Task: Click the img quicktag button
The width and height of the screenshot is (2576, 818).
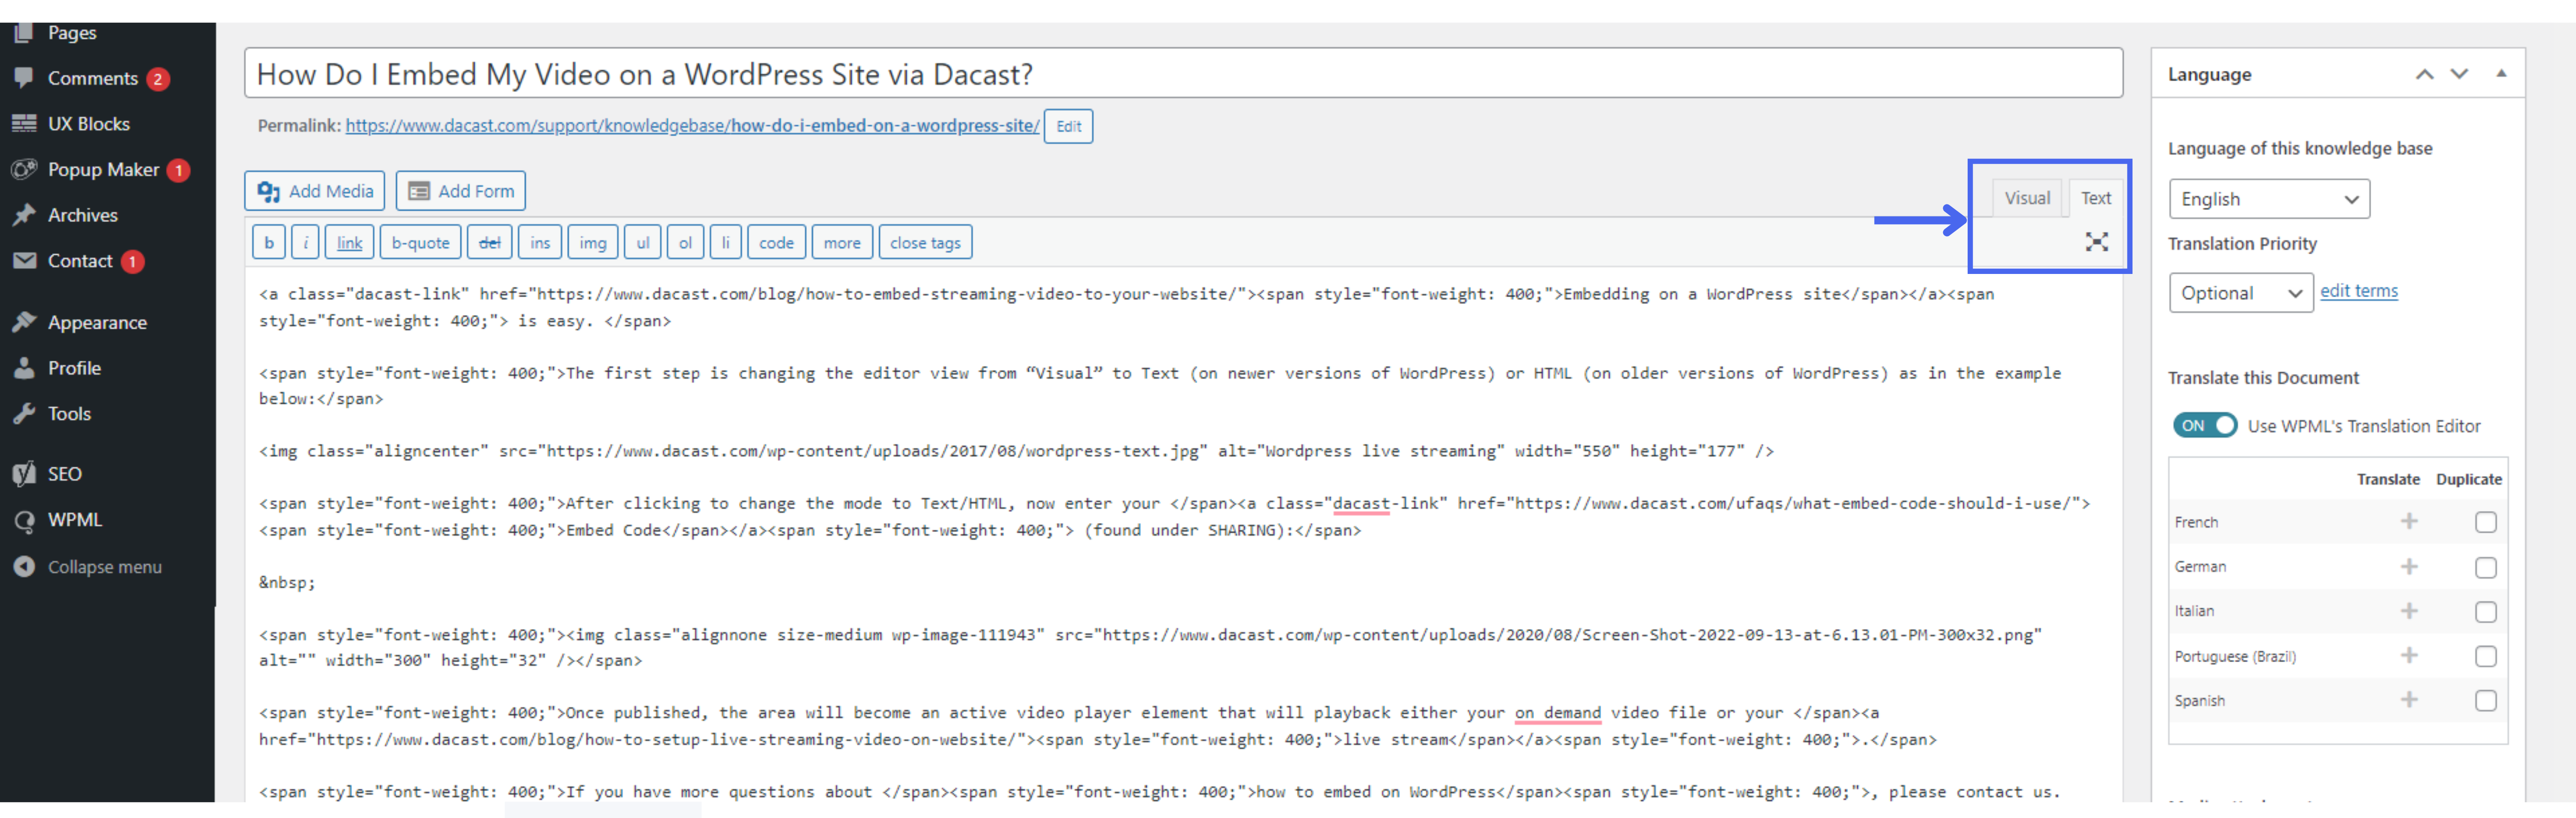Action: pyautogui.click(x=592, y=242)
